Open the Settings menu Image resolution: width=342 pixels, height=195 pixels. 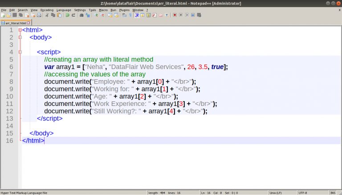pos(80,10)
